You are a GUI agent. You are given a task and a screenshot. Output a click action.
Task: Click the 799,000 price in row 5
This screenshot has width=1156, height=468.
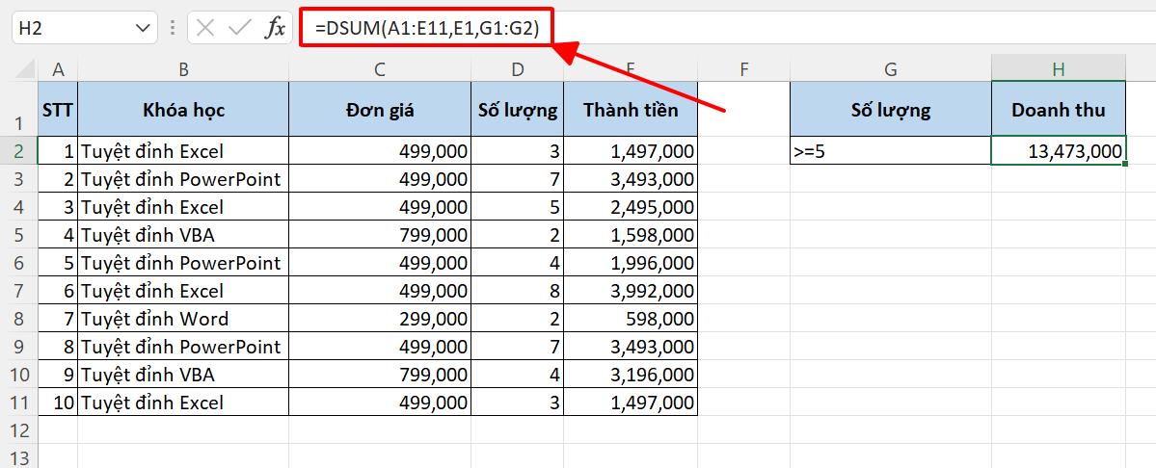(x=380, y=235)
